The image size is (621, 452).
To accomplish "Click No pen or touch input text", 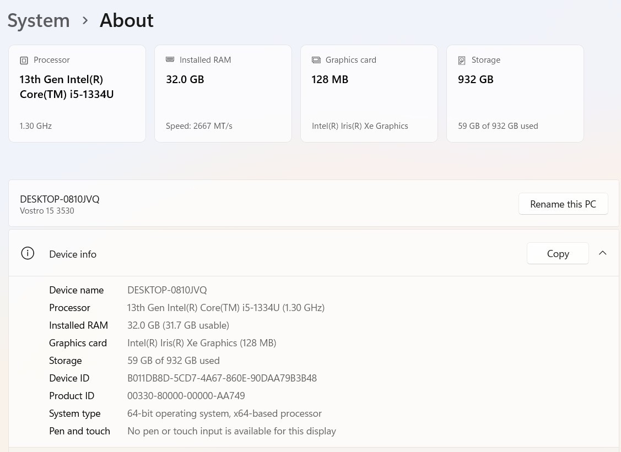I will coord(231,431).
